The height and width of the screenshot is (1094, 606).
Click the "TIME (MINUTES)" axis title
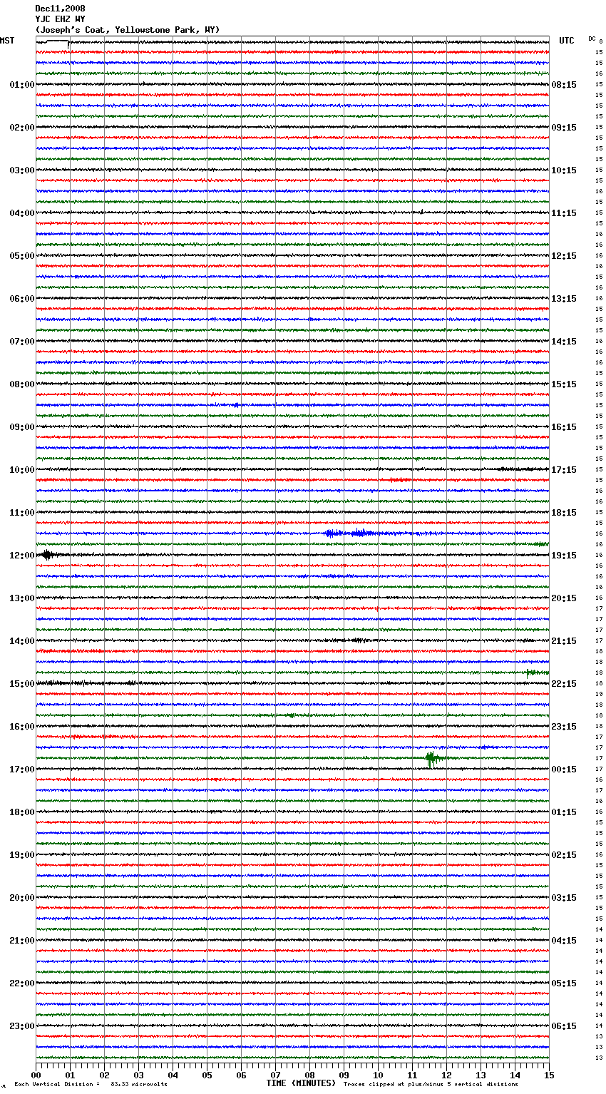301,1083
